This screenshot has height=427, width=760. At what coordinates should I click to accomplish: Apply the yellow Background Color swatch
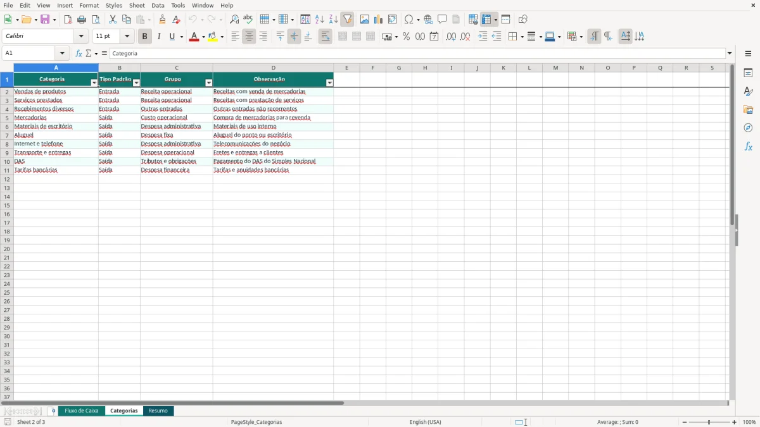(213, 37)
